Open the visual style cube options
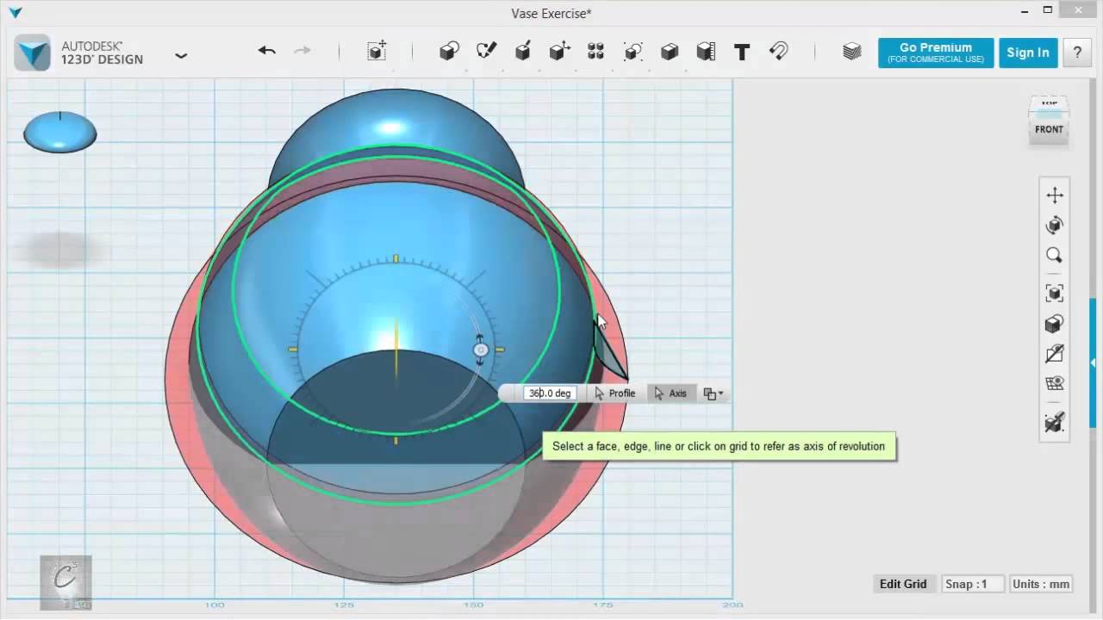 tap(1055, 324)
